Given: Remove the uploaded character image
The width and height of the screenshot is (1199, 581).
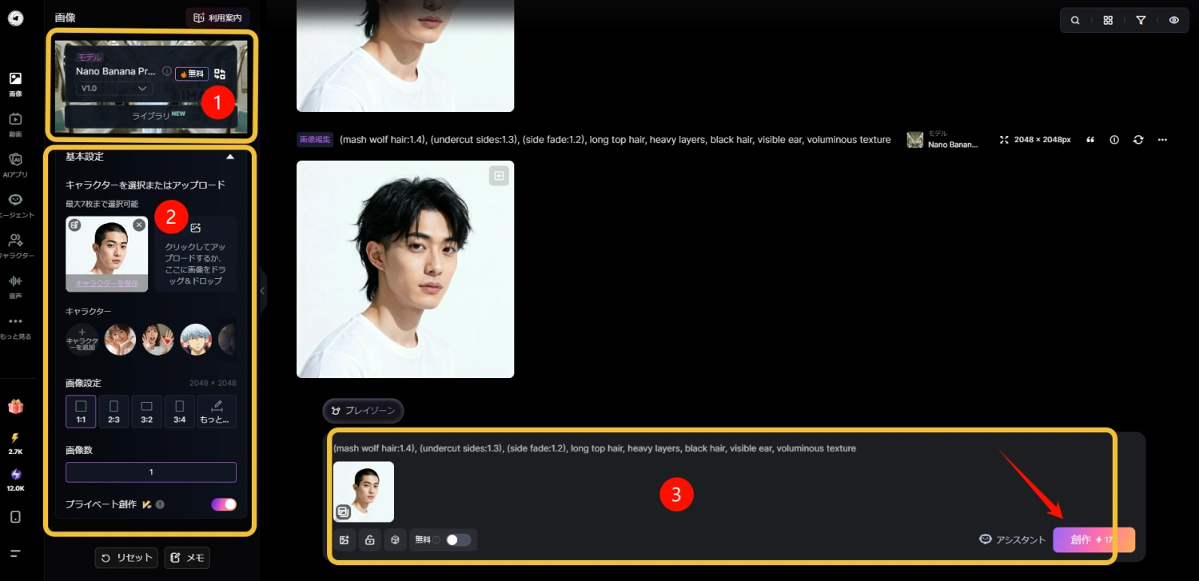Looking at the screenshot, I should [139, 225].
